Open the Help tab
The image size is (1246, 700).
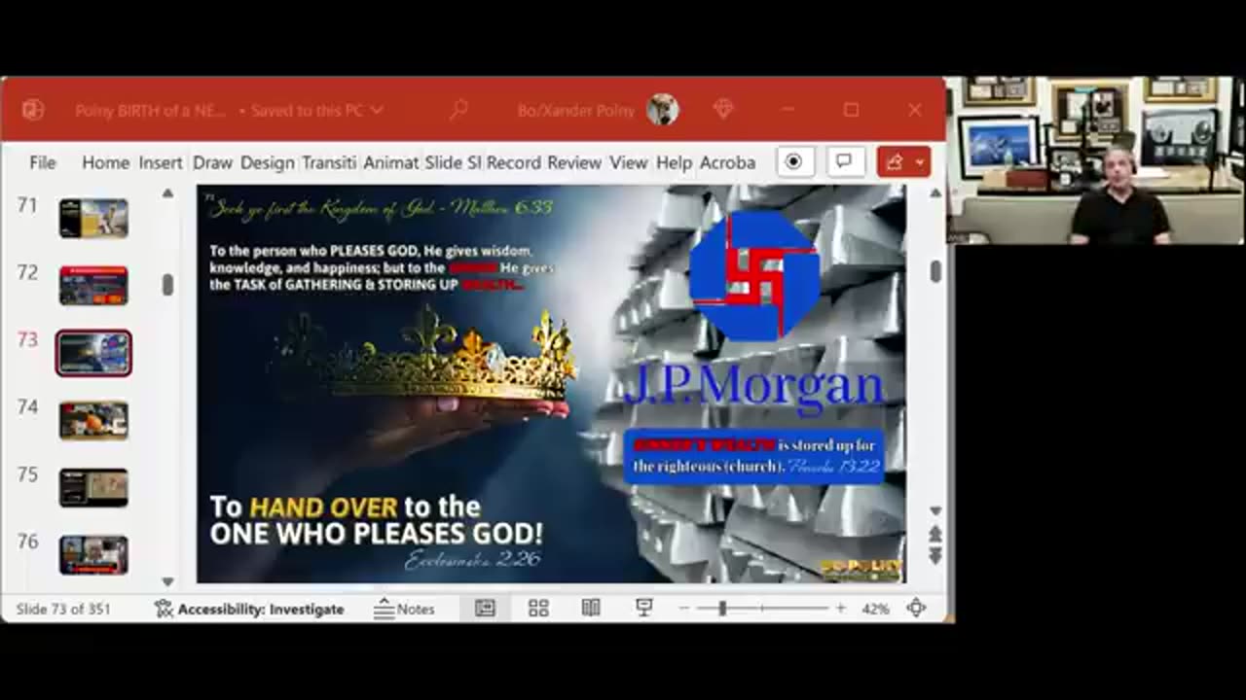674,162
